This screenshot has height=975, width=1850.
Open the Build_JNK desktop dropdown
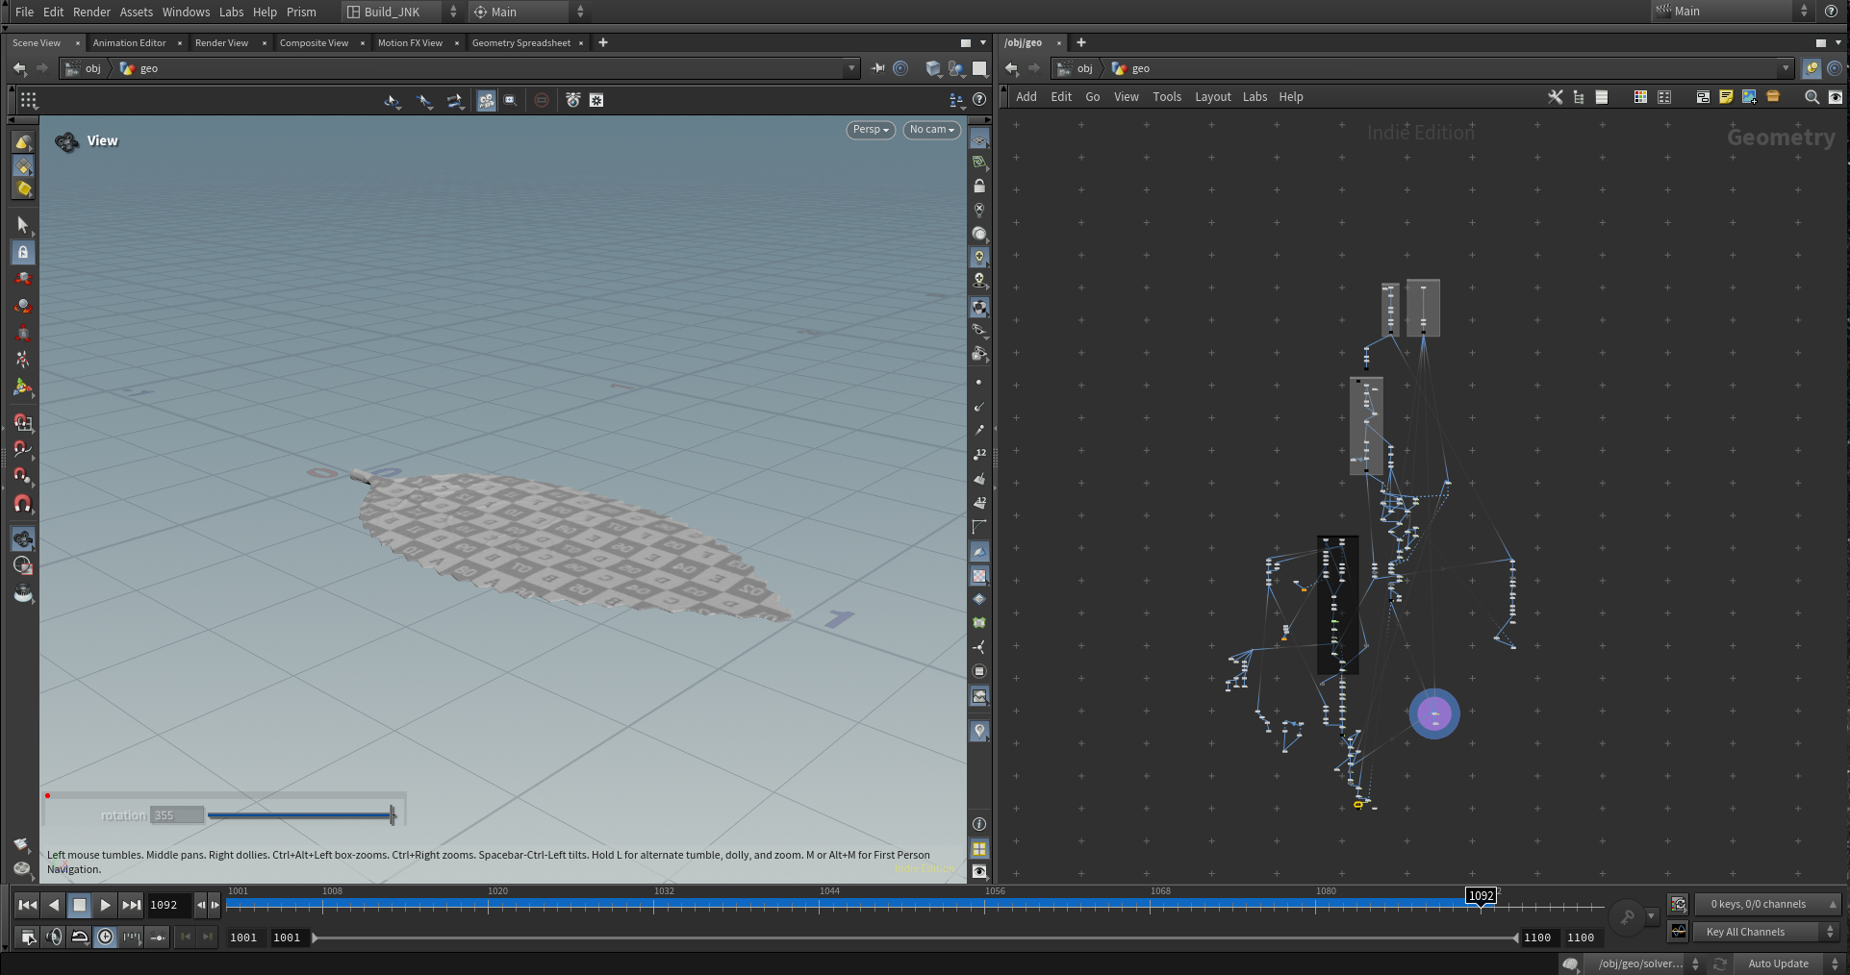(402, 12)
